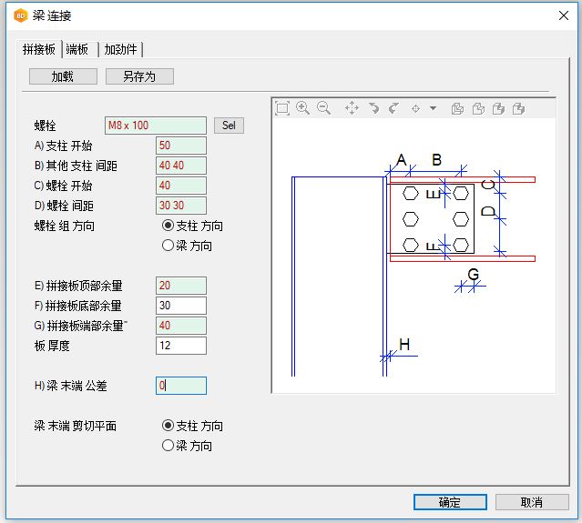The width and height of the screenshot is (582, 523).
Task: Click the 螺栓 field showing M8 x 100
Action: (x=156, y=126)
